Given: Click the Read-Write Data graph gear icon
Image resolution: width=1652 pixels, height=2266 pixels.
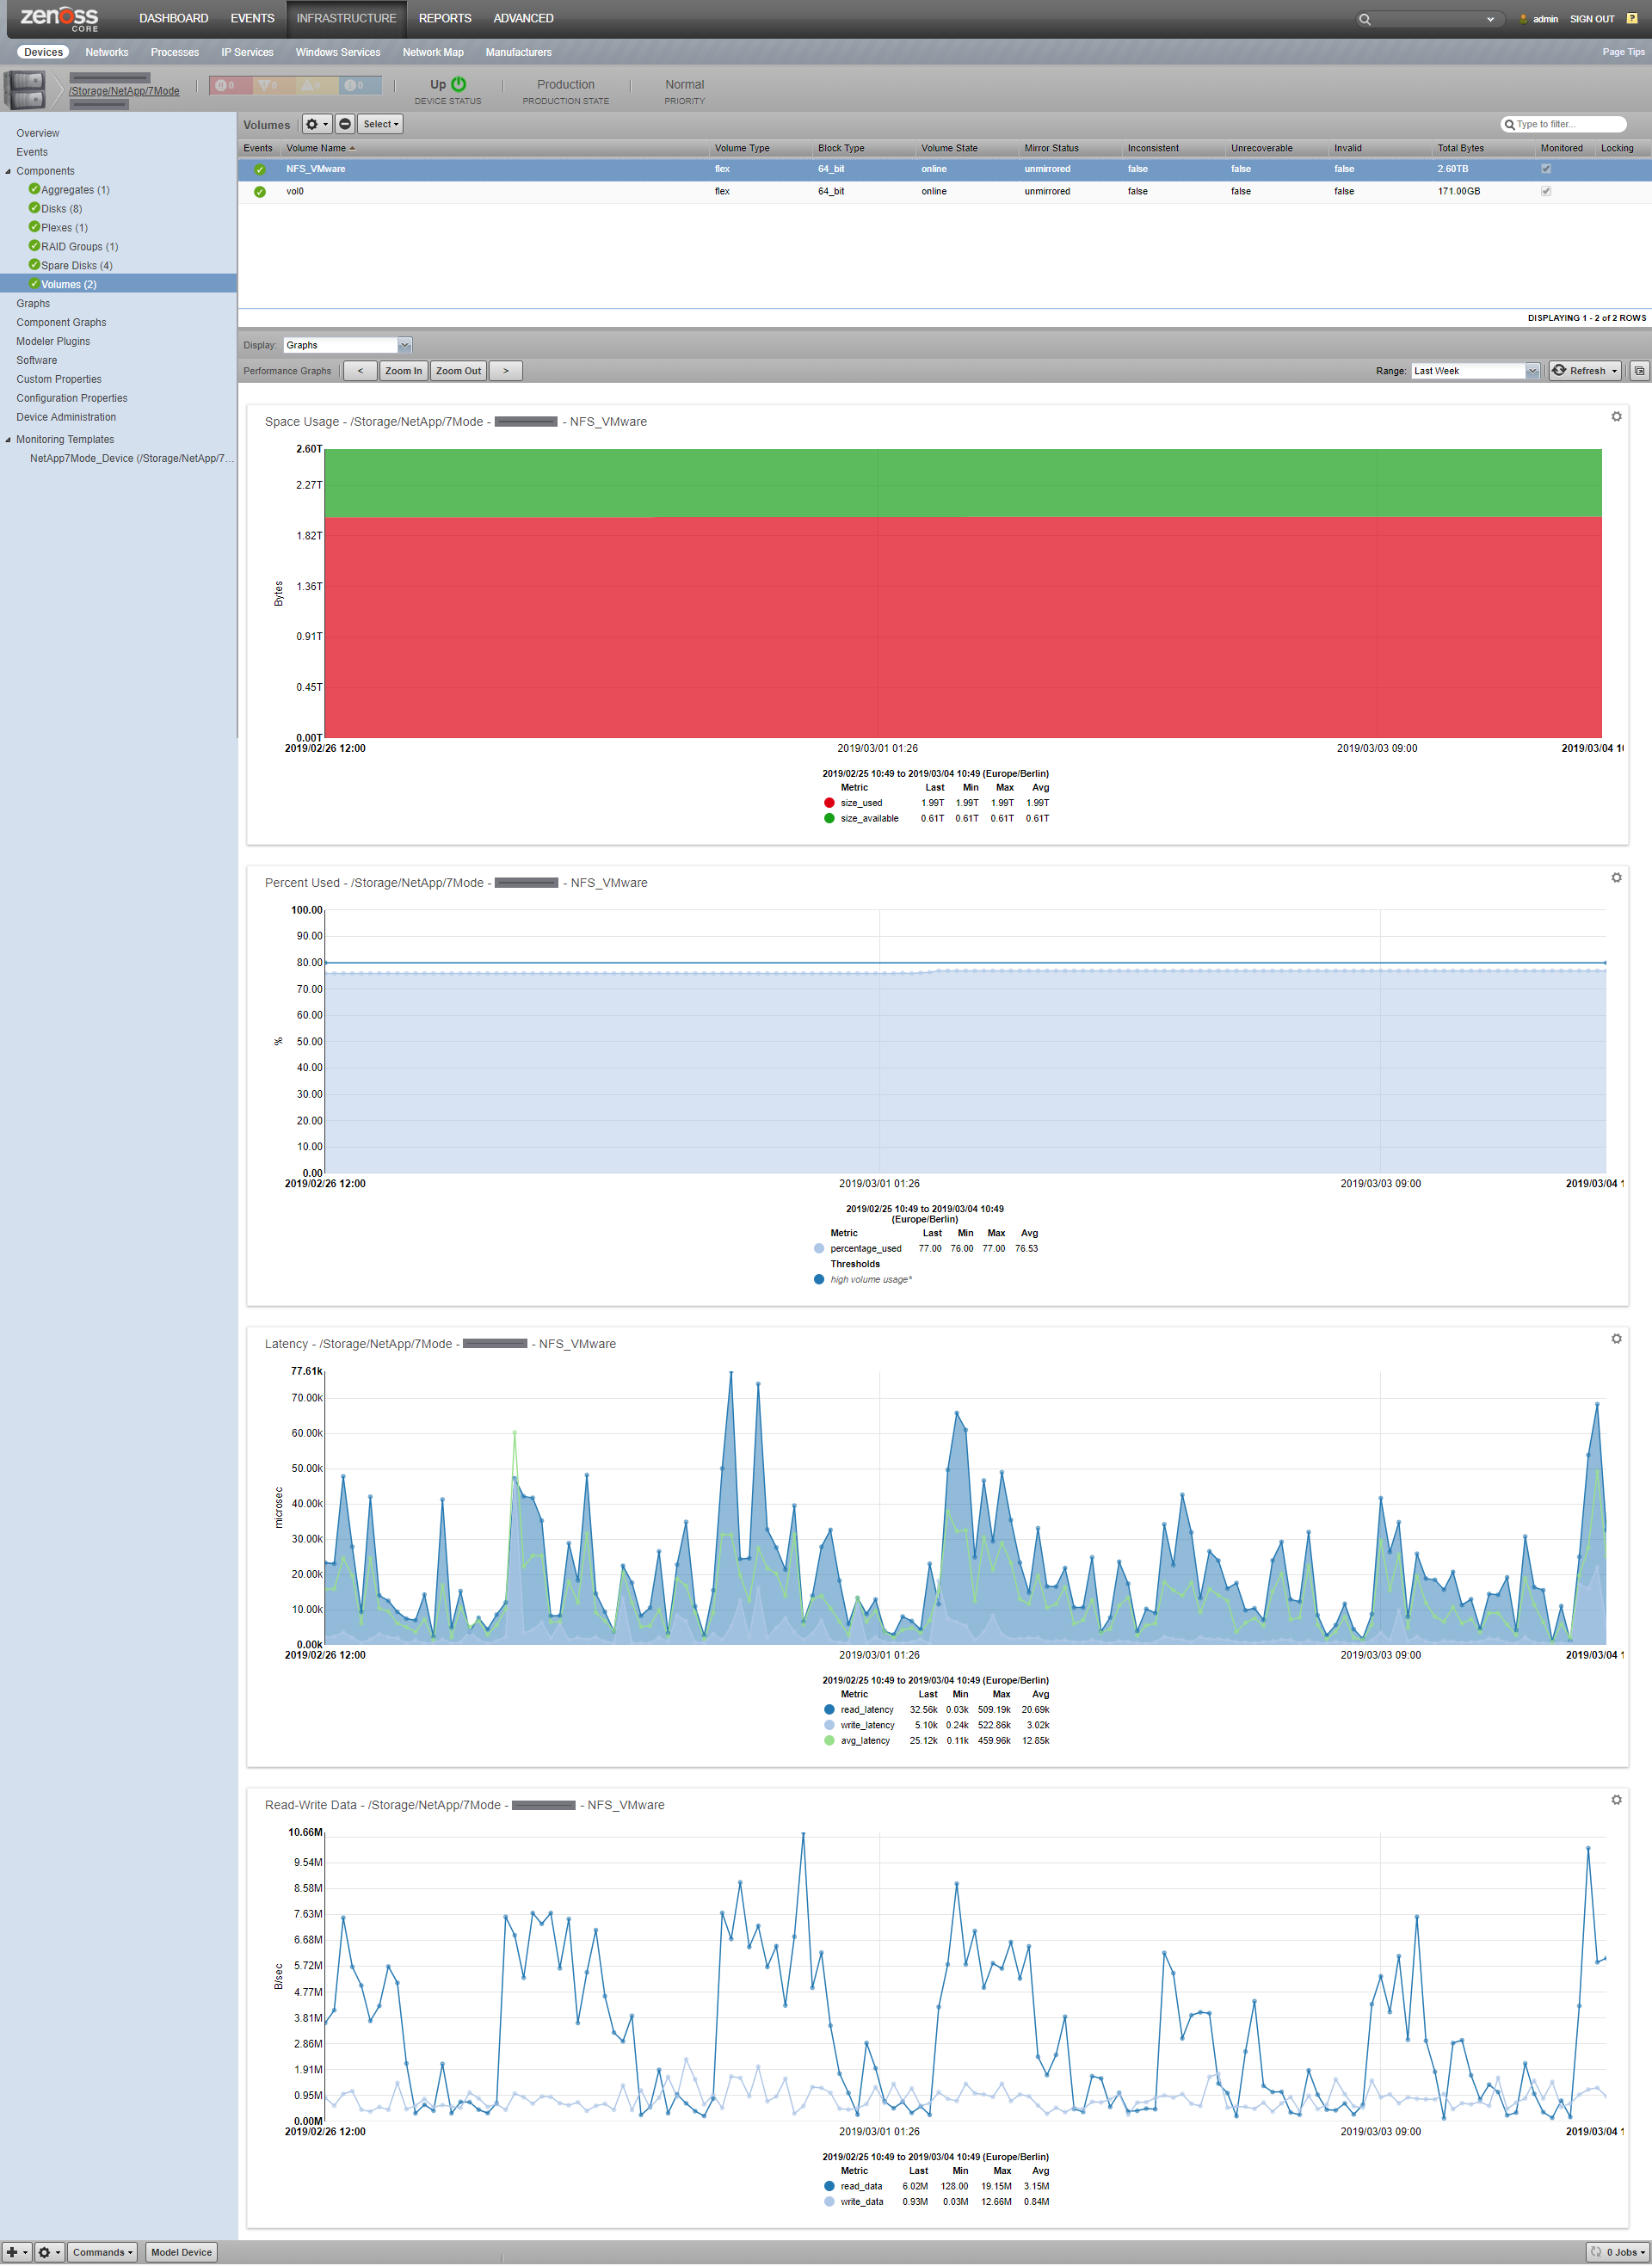Looking at the screenshot, I should click(1616, 1799).
